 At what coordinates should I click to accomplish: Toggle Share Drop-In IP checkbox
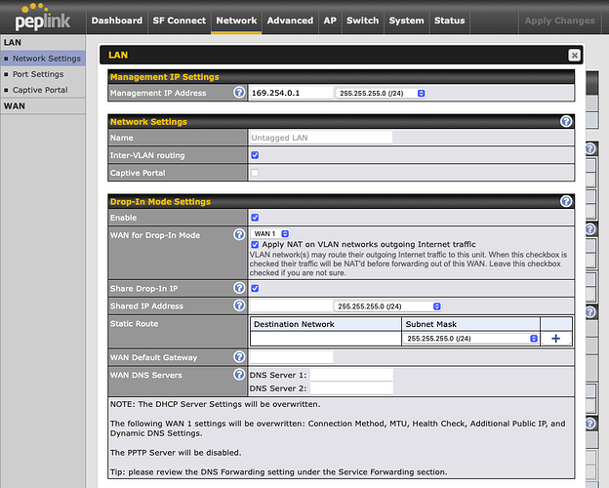pos(255,288)
